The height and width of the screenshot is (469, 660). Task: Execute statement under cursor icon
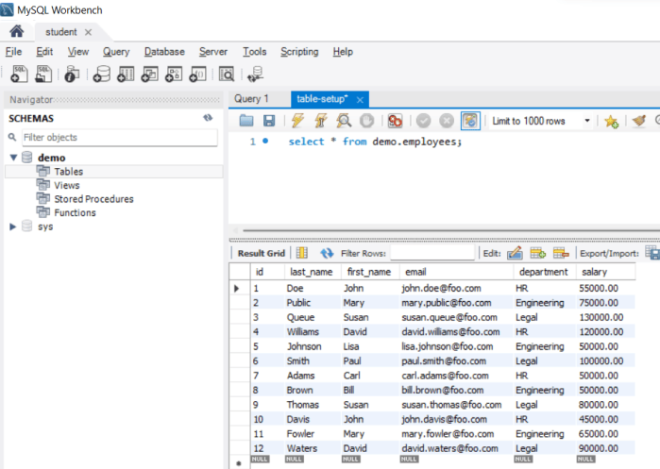pos(321,121)
